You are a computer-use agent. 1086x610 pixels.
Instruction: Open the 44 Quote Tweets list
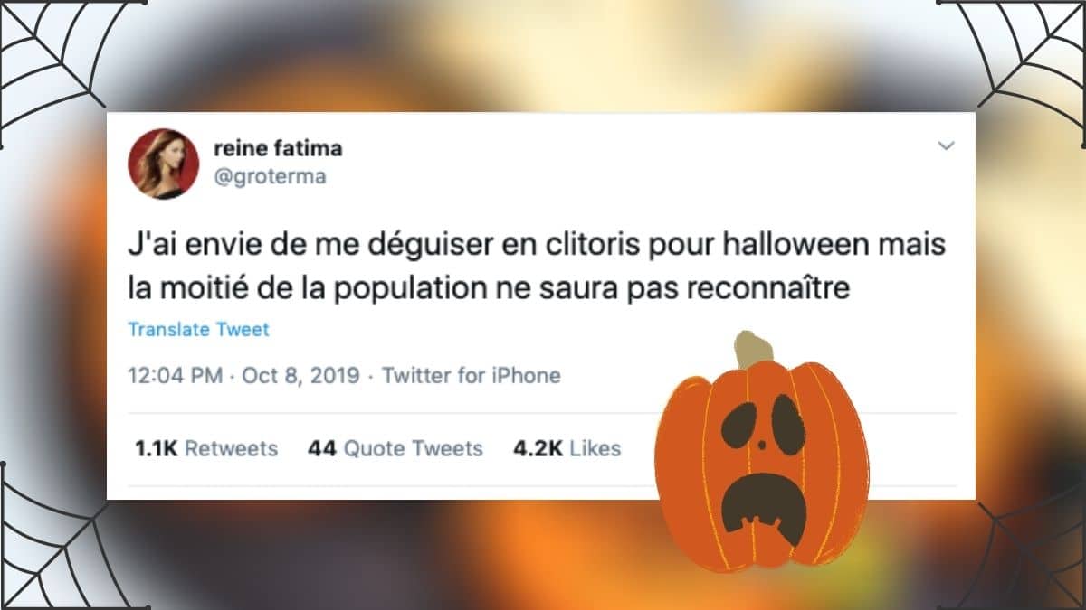click(x=395, y=448)
